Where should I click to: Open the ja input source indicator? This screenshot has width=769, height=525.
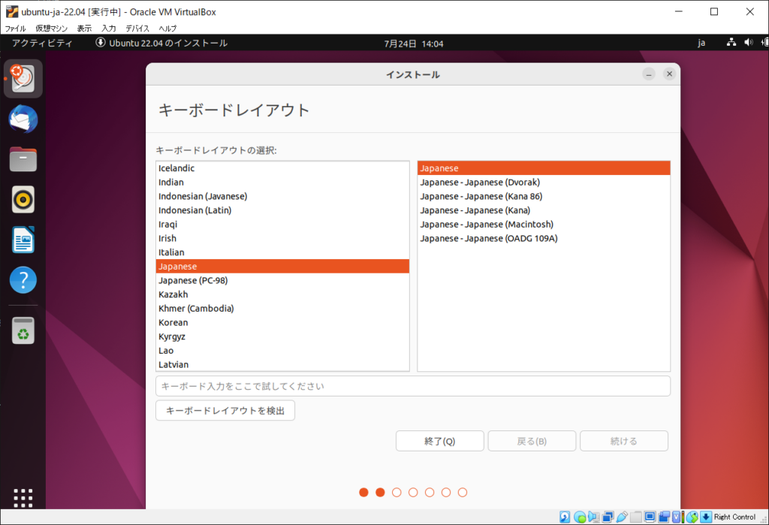(x=702, y=43)
